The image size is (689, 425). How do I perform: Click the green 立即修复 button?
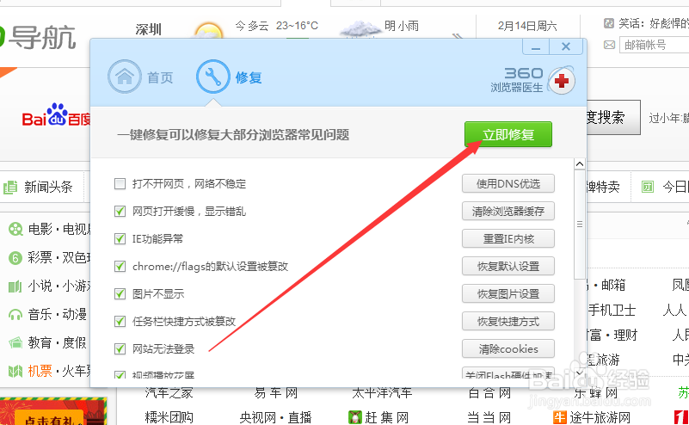click(x=508, y=134)
